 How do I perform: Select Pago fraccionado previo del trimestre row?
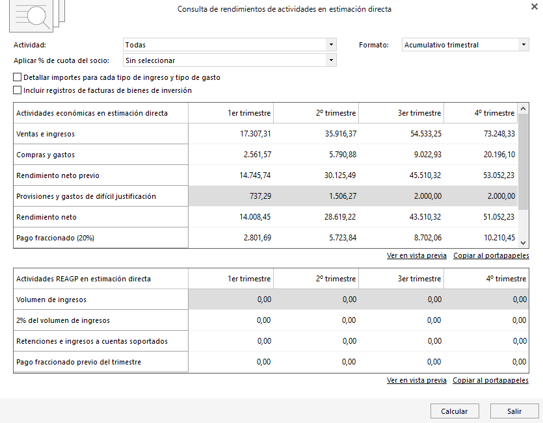click(x=101, y=362)
